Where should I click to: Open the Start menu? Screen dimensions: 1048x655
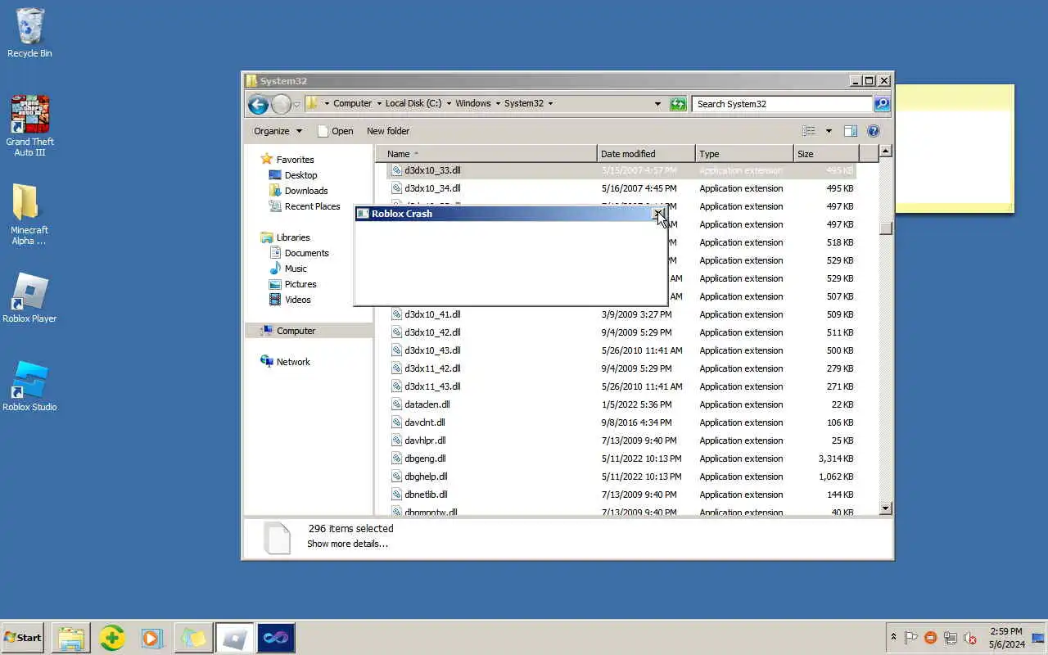pos(23,638)
